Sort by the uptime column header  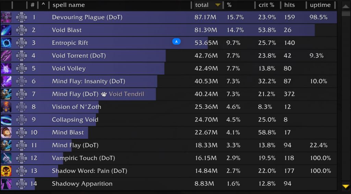320,5
